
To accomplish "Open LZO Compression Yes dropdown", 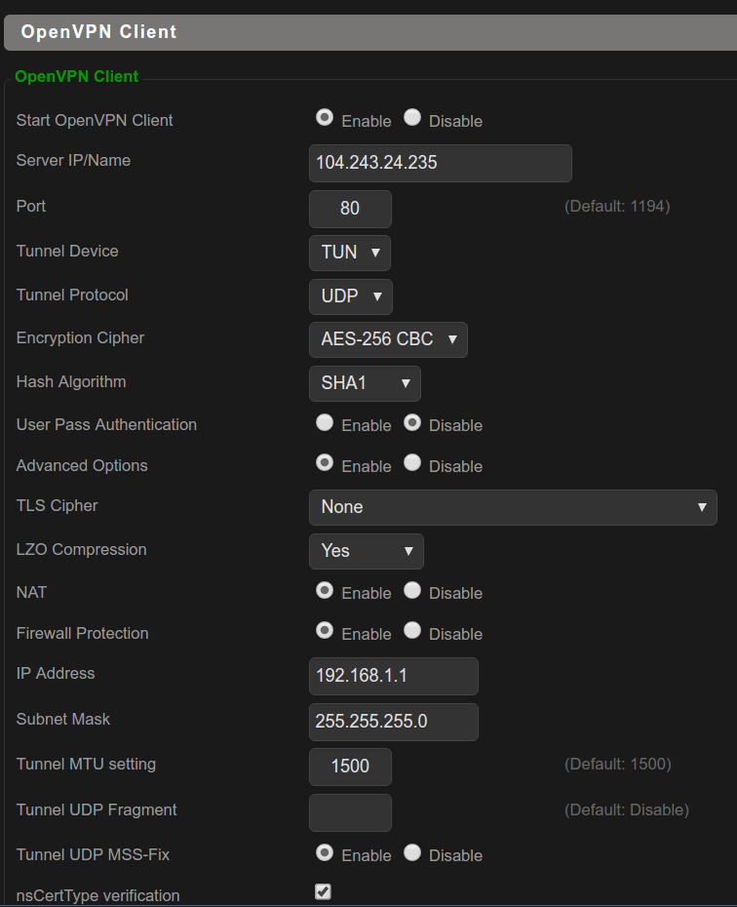I will [x=367, y=551].
